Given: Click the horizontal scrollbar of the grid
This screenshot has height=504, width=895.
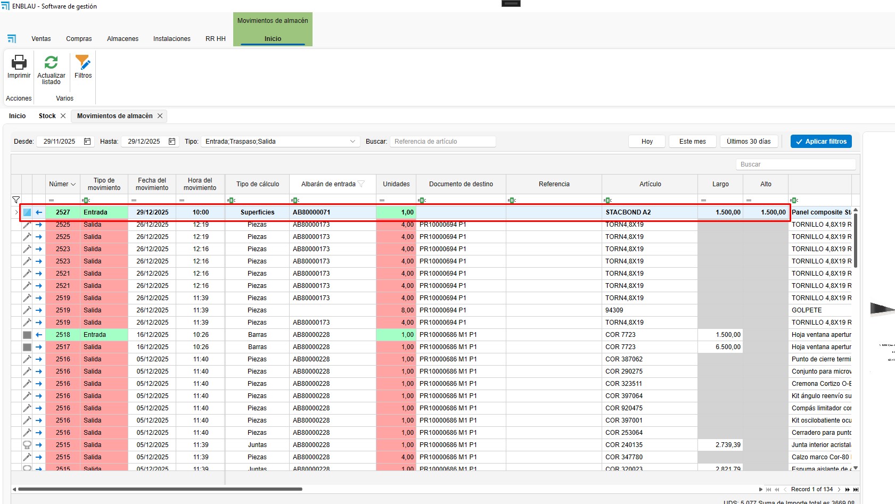Looking at the screenshot, I should [160, 489].
